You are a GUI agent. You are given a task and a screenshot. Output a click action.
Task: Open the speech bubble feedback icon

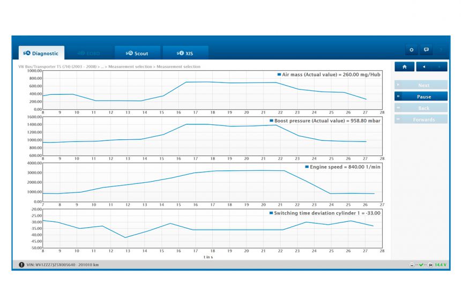click(426, 50)
